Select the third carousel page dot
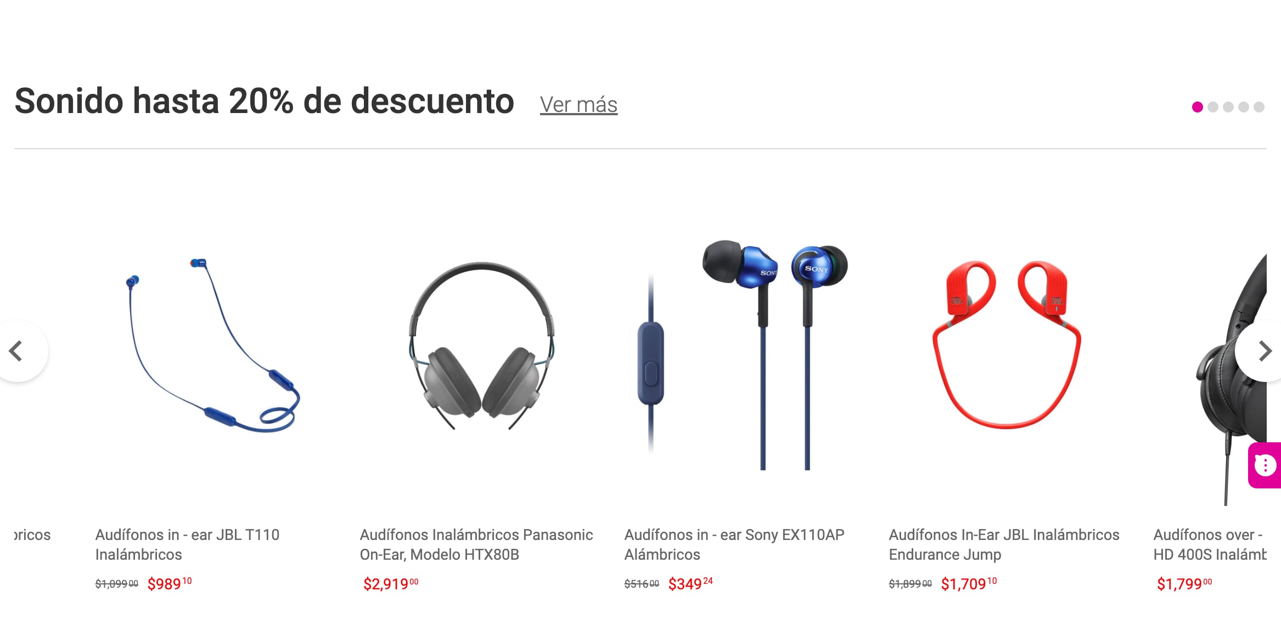This screenshot has width=1281, height=619. [1228, 107]
